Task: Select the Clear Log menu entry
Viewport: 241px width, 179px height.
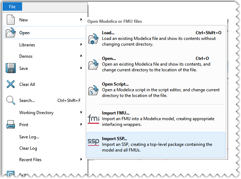Action: tap(28, 148)
